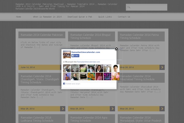Image resolution: width=184 pixels, height=123 pixels.
Task: Click the arrow on the Chandigarh State Chandigarh card's date bar
Action: [63, 109]
